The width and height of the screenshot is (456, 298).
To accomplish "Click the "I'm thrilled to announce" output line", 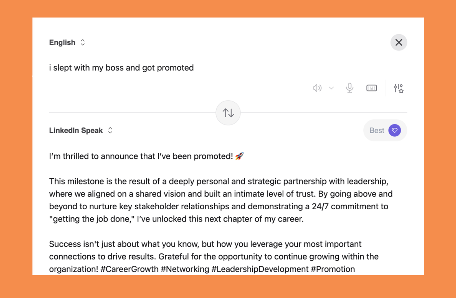I will click(x=140, y=156).
